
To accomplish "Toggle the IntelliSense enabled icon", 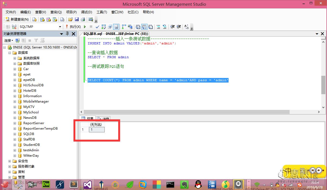I will coord(116,27).
